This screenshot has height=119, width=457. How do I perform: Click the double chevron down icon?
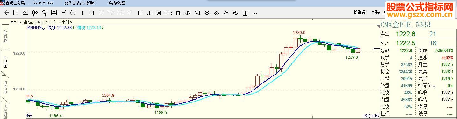[x=207, y=13]
